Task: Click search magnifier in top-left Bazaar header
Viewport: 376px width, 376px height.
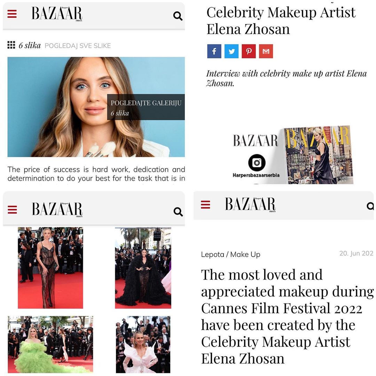Action: tap(178, 16)
